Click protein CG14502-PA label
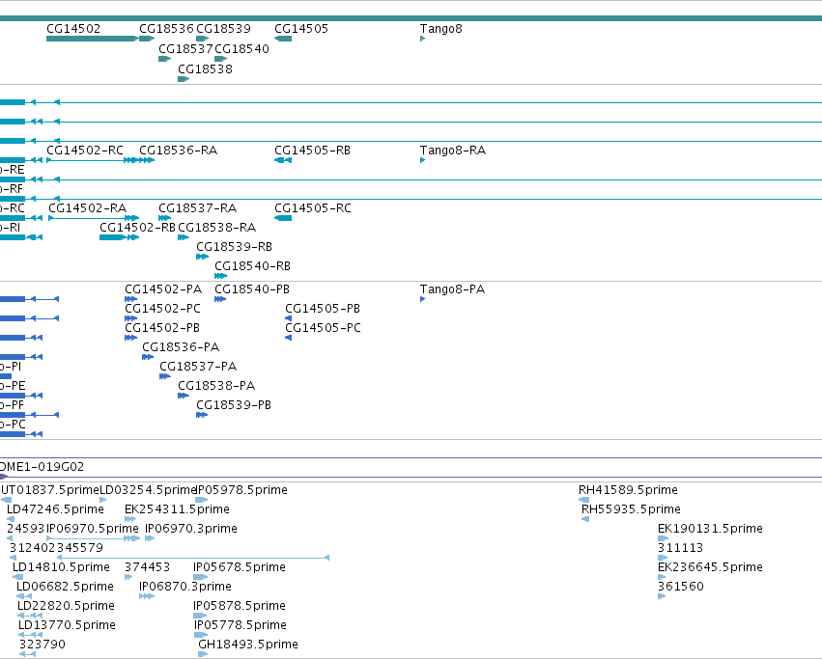Screen dimensions: 822x659 (163, 289)
